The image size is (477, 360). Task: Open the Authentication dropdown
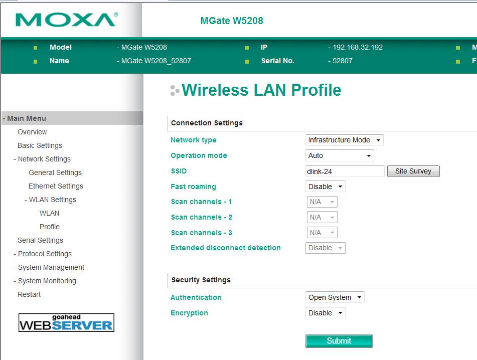coord(335,297)
